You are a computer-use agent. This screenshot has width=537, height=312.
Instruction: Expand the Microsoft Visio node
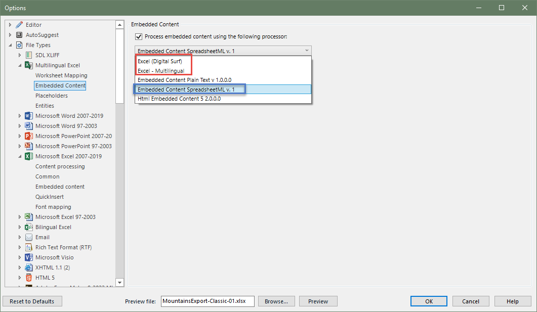[x=20, y=257]
